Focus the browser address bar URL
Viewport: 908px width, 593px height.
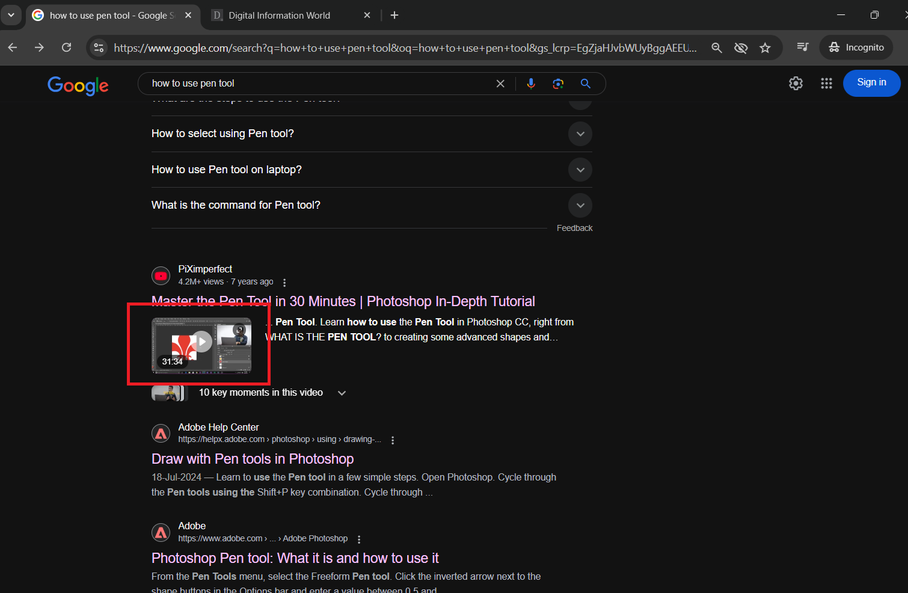click(405, 48)
